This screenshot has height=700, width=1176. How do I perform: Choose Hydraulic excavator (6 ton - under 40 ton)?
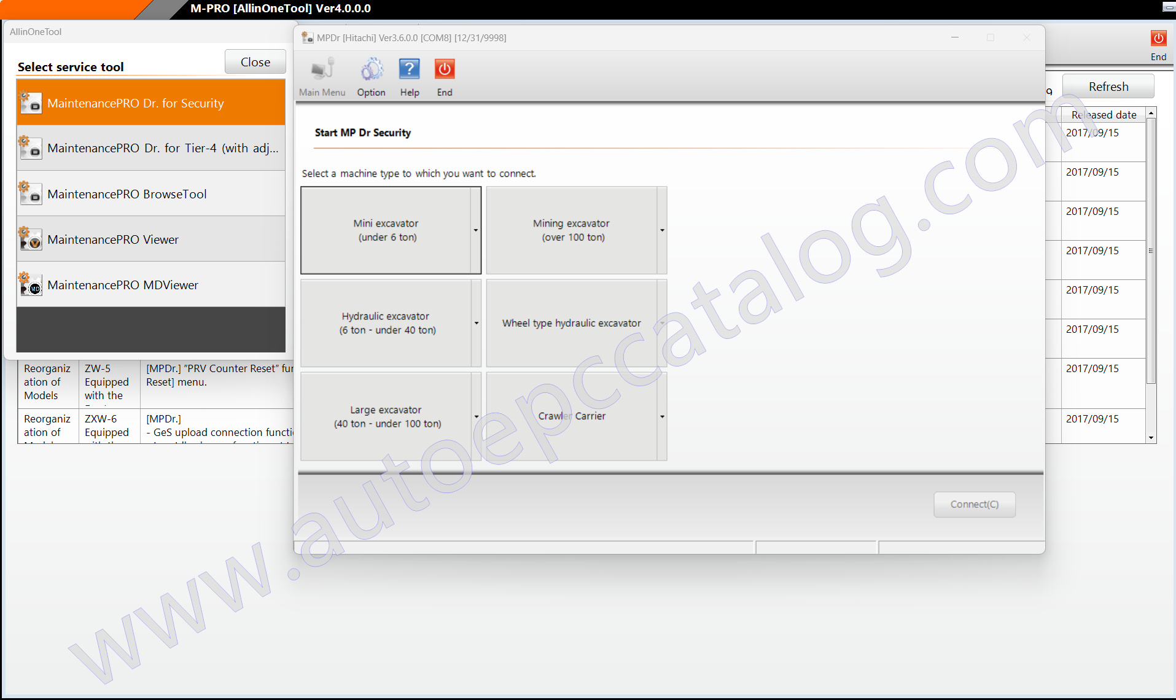[386, 323]
